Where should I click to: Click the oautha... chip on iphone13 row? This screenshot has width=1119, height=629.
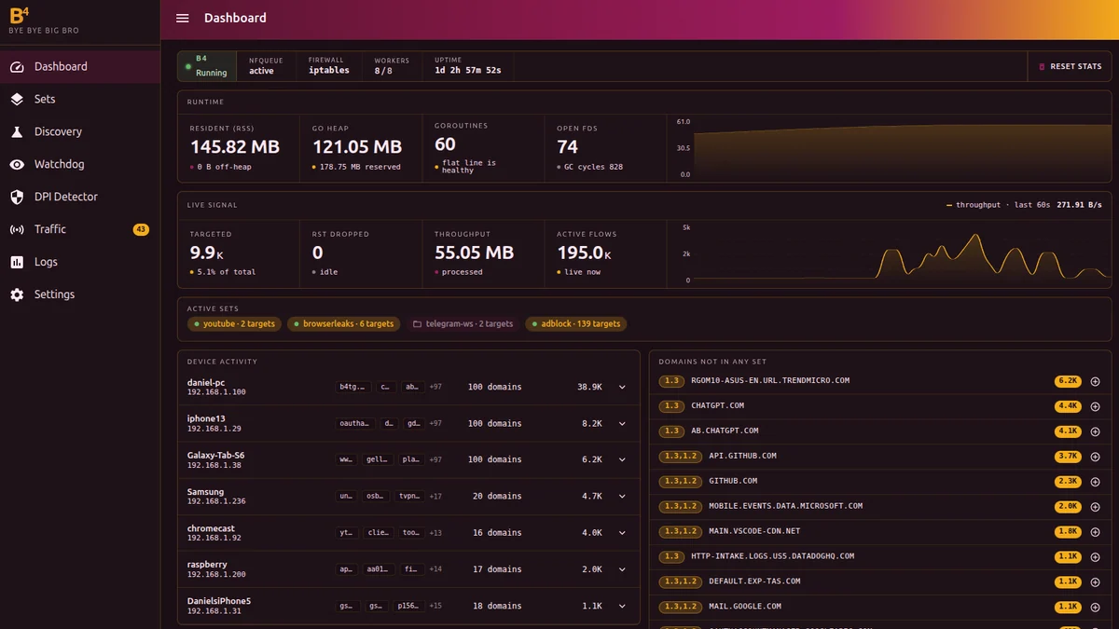353,423
